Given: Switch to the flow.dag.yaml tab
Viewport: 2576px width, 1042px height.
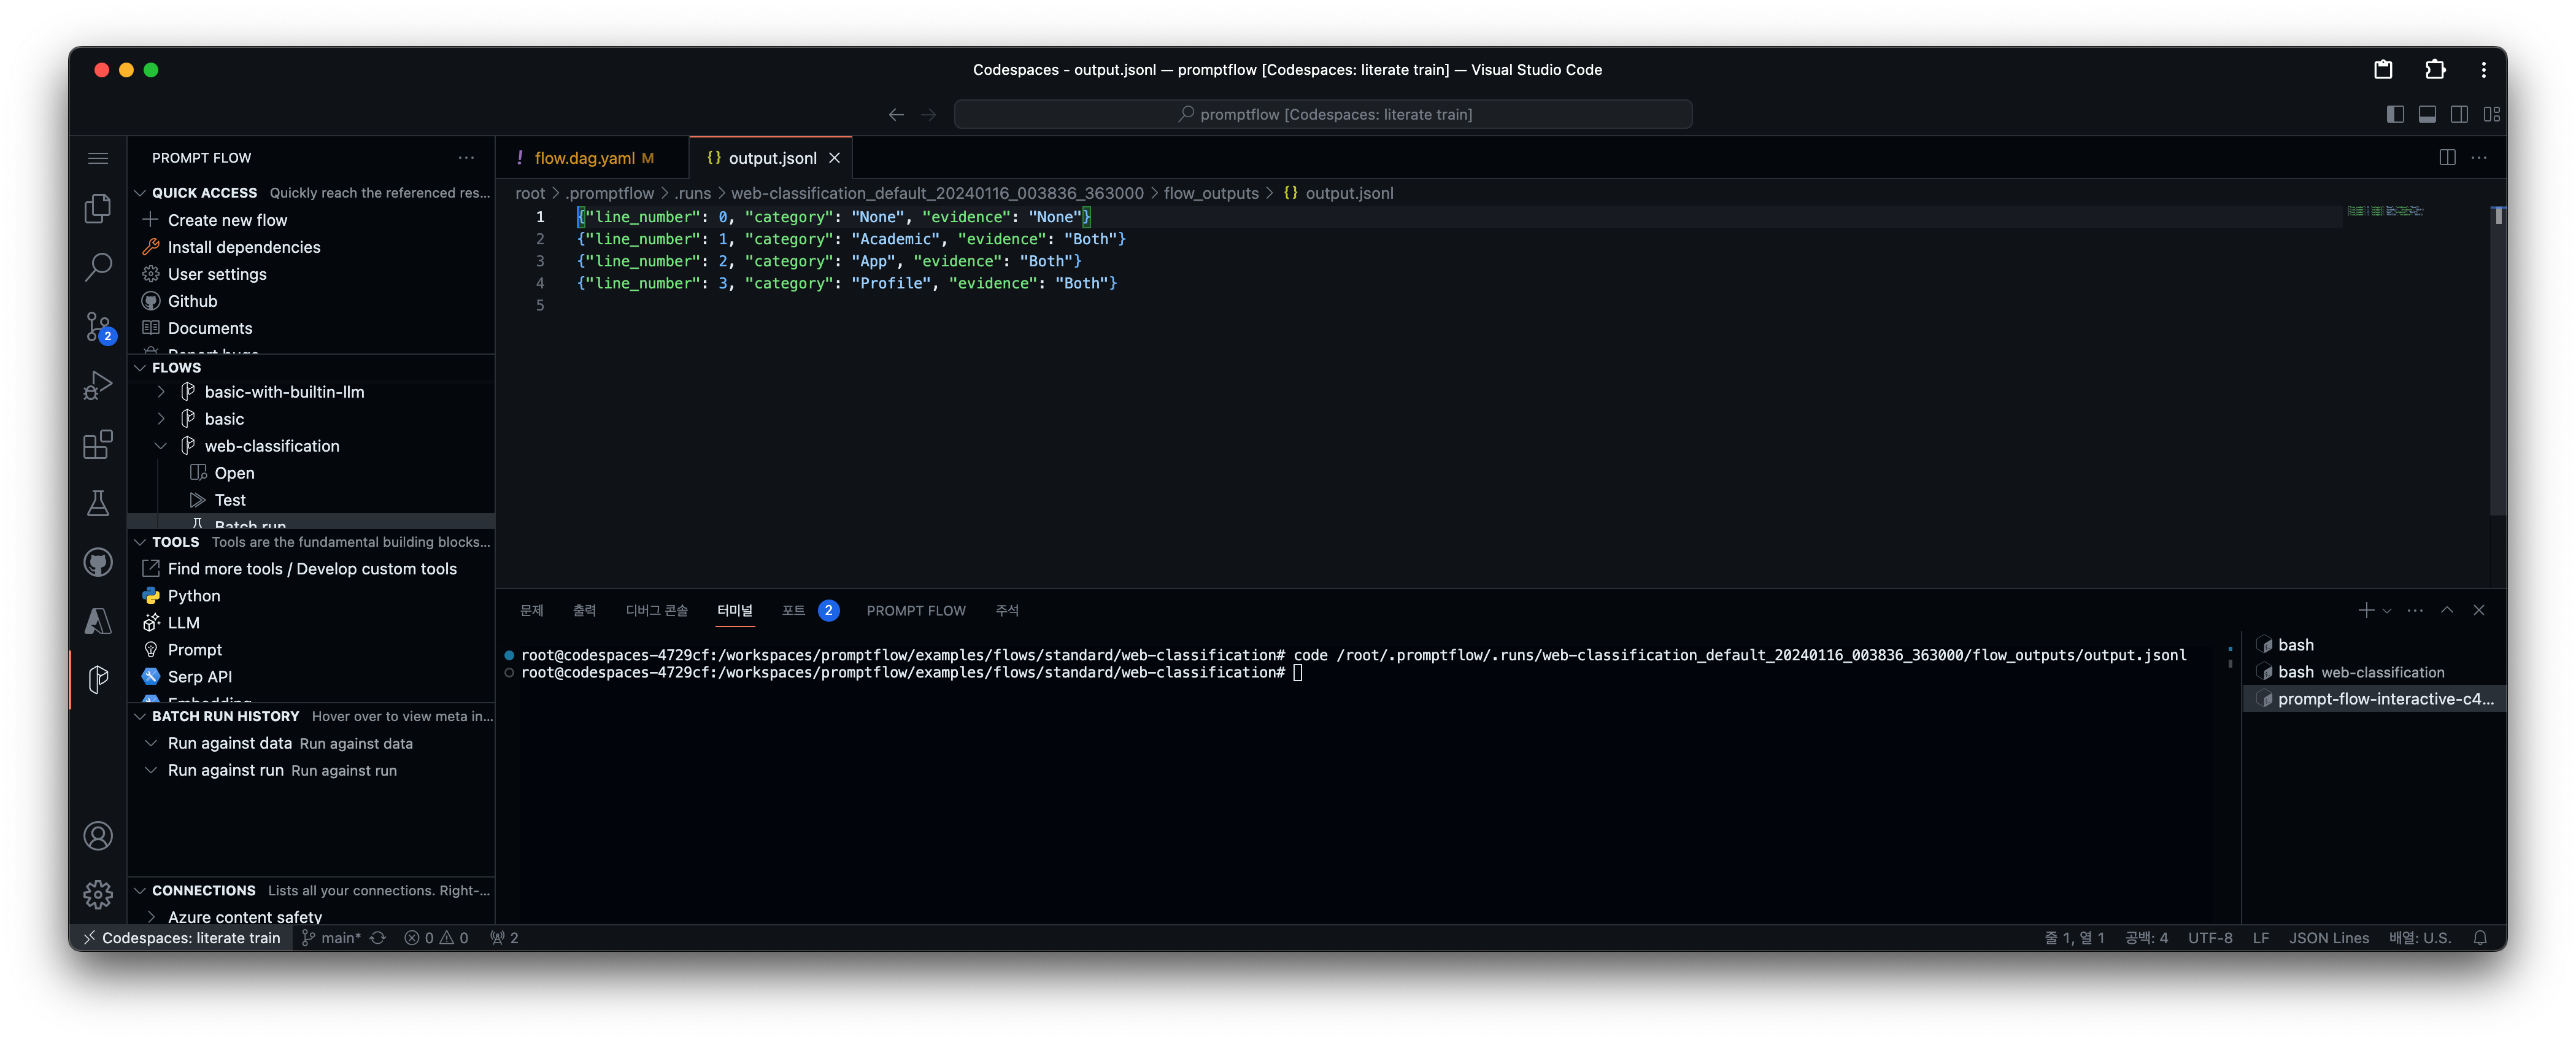Looking at the screenshot, I should pyautogui.click(x=593, y=158).
